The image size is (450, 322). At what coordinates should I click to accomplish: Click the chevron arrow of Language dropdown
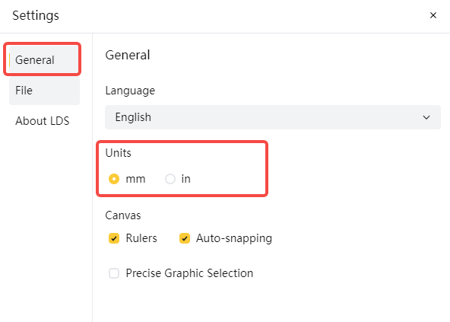coord(426,117)
